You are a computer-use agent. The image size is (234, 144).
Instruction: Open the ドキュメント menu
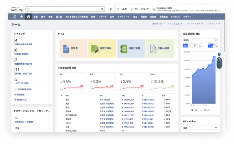124,16
